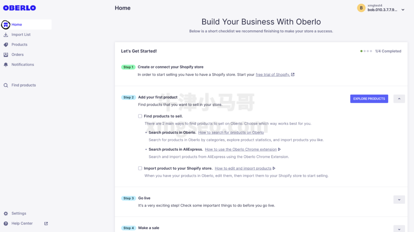This screenshot has height=232, width=414.
Task: Click the Import List download icon
Action: click(x=6, y=35)
